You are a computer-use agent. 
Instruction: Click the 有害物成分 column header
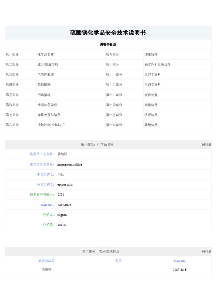pos(47,261)
